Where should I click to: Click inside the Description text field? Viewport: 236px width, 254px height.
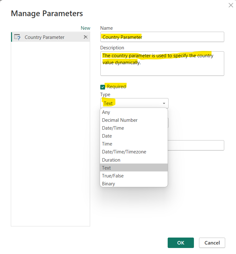pyautogui.click(x=162, y=63)
